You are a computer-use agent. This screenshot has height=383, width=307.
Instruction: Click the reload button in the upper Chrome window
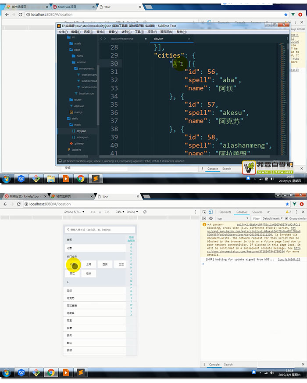point(21,14)
